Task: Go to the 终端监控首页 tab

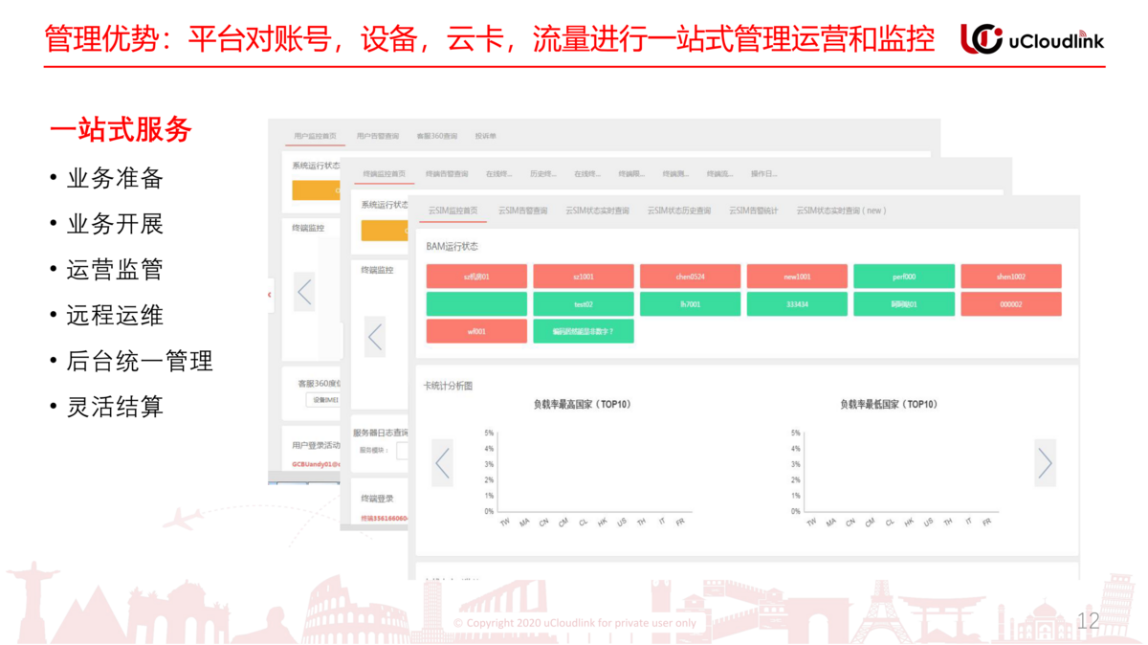Action: tap(384, 174)
